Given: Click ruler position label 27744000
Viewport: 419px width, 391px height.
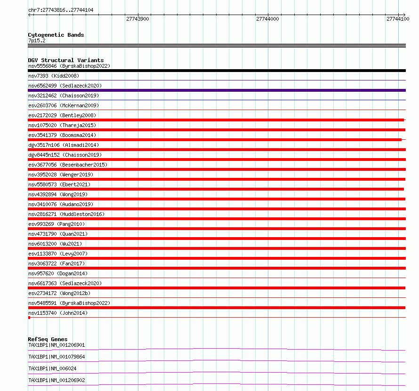Looking at the screenshot, I should pyautogui.click(x=267, y=19).
